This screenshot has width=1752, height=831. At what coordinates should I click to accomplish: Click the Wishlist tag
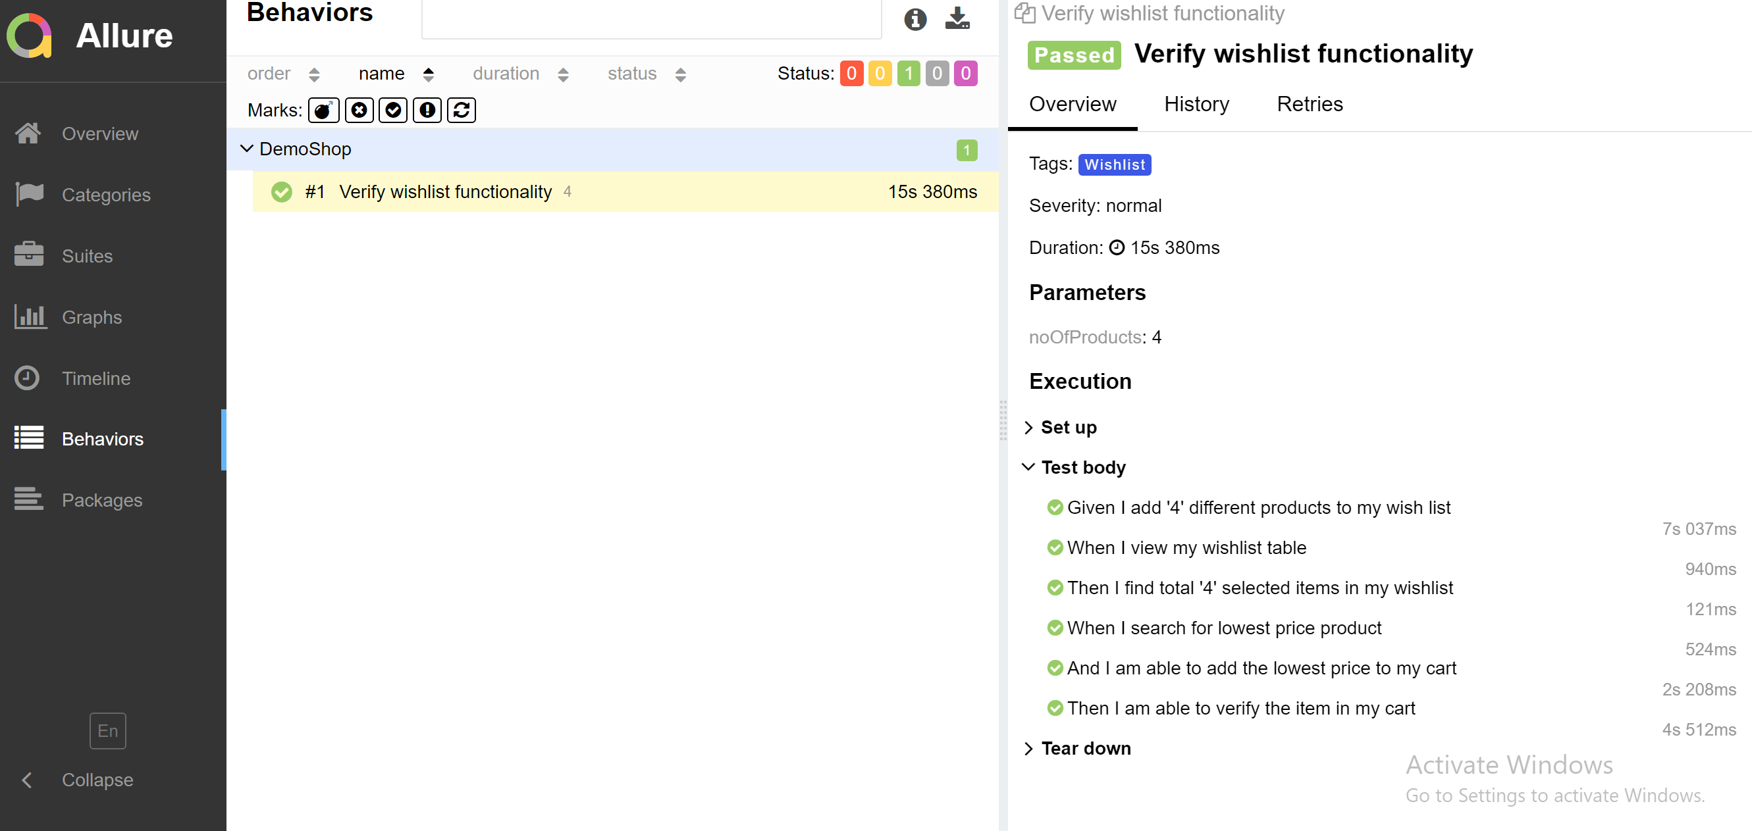click(1114, 164)
